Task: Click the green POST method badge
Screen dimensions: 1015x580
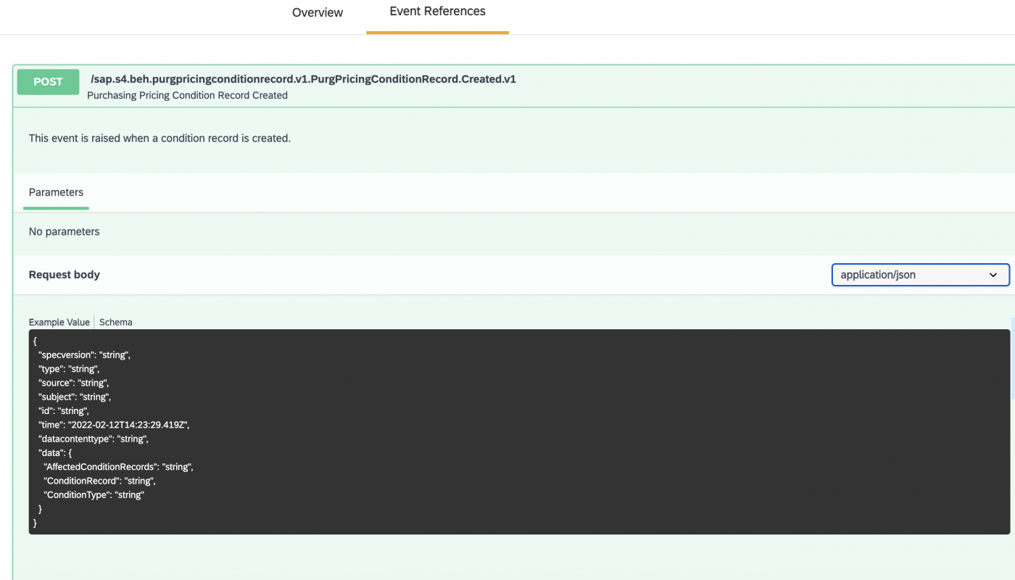Action: pyautogui.click(x=48, y=82)
